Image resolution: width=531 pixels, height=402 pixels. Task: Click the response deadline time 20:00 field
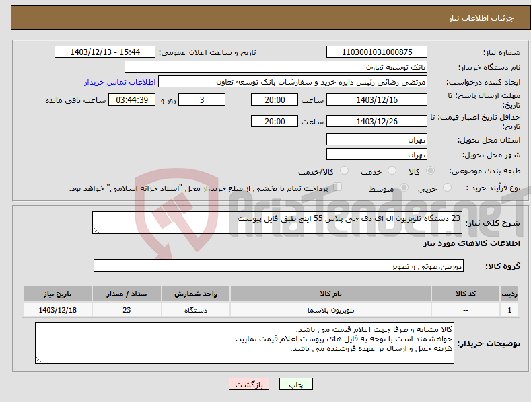(275, 99)
